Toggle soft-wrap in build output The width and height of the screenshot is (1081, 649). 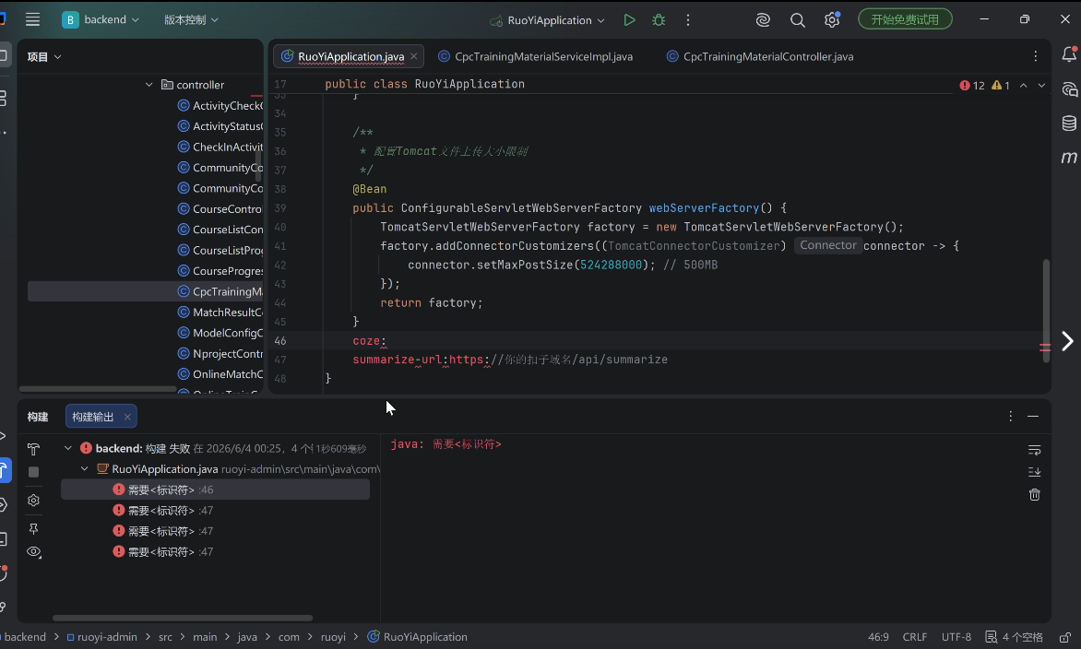[x=1034, y=450]
